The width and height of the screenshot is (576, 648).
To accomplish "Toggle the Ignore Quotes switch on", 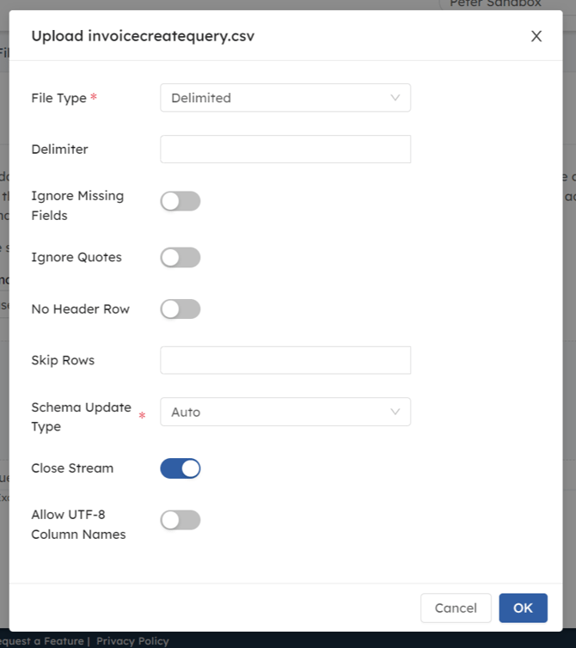I will 181,258.
